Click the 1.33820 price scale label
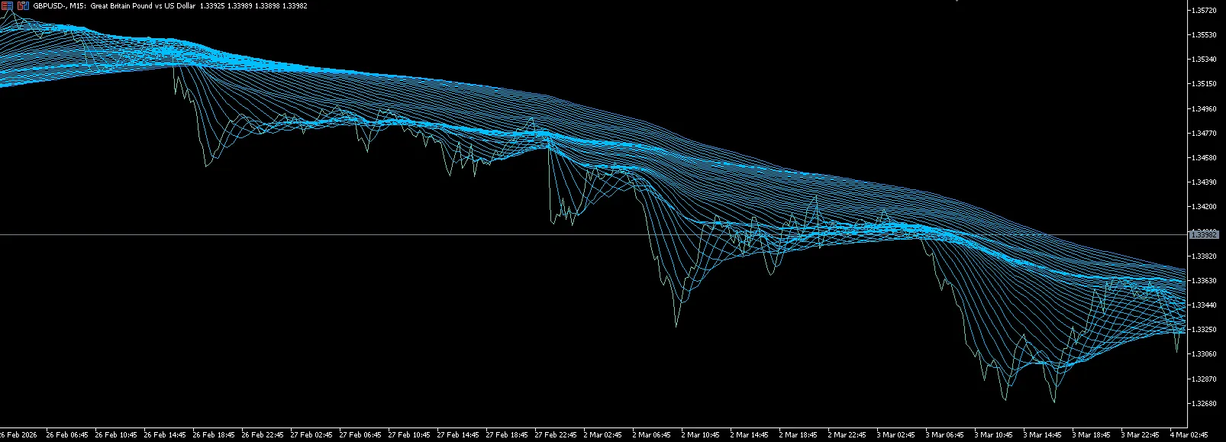 click(x=1204, y=256)
